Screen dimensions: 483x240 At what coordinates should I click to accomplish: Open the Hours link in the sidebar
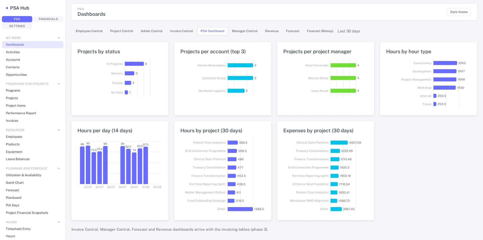click(x=33, y=236)
